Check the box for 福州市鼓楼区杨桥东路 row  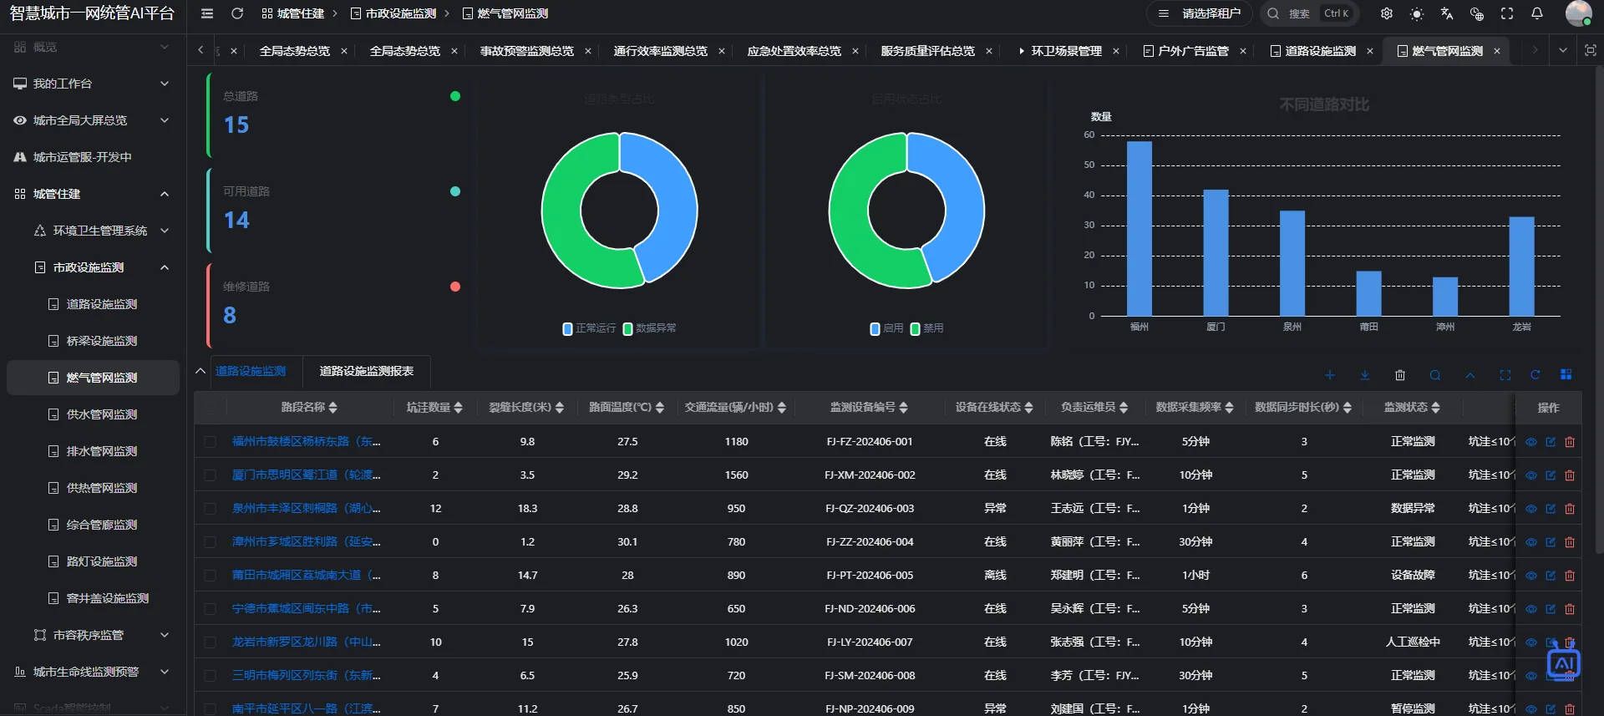[210, 442]
